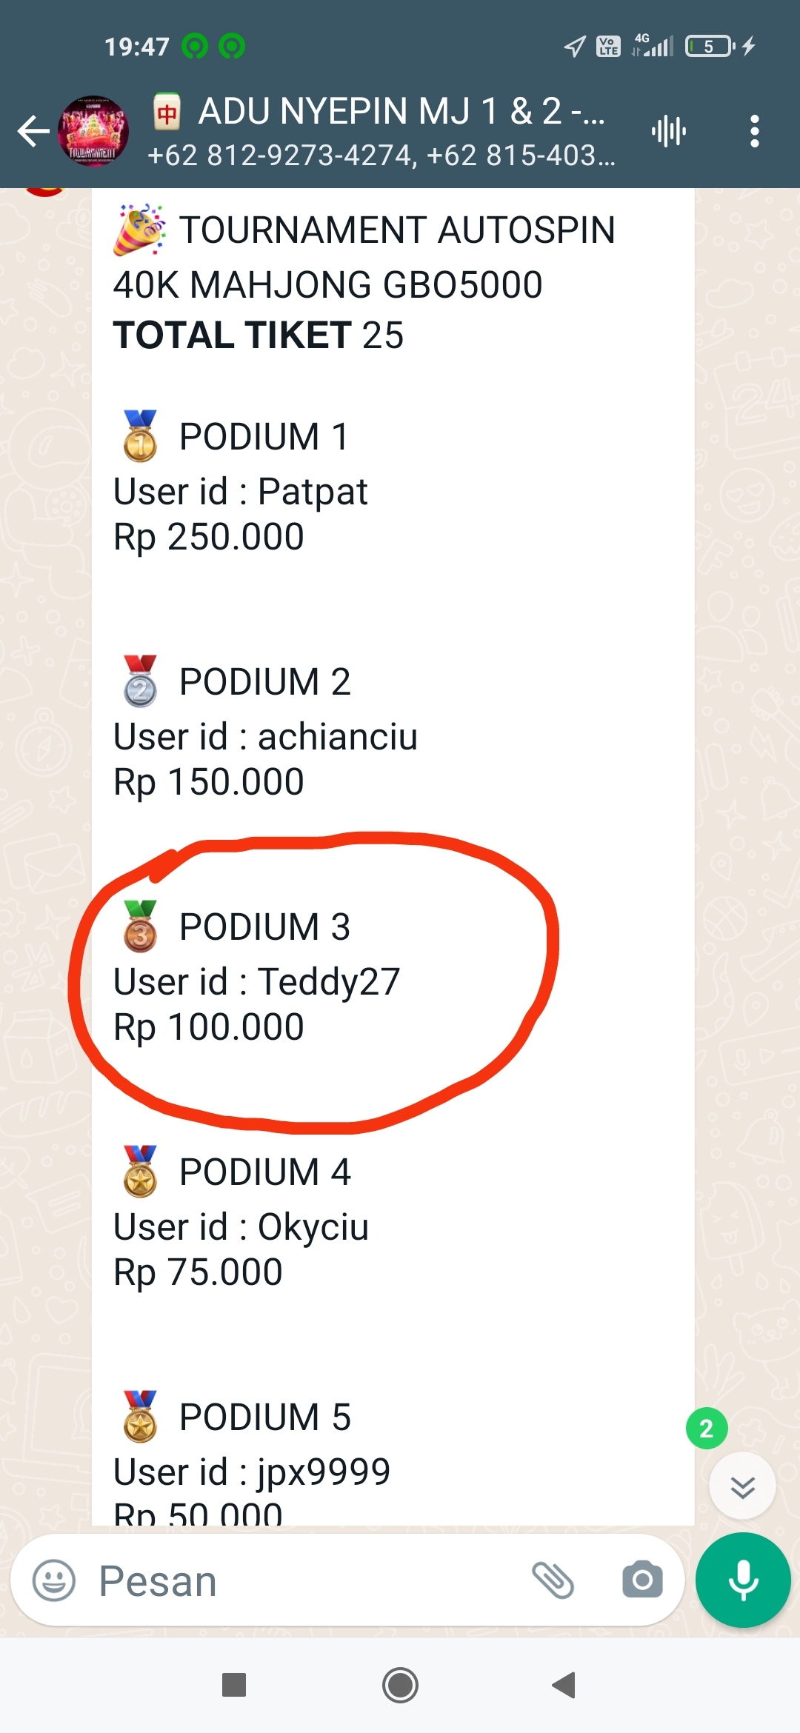Screen dimensions: 800x1733
Task: Tap the Pesan message input field
Action: (296, 1581)
